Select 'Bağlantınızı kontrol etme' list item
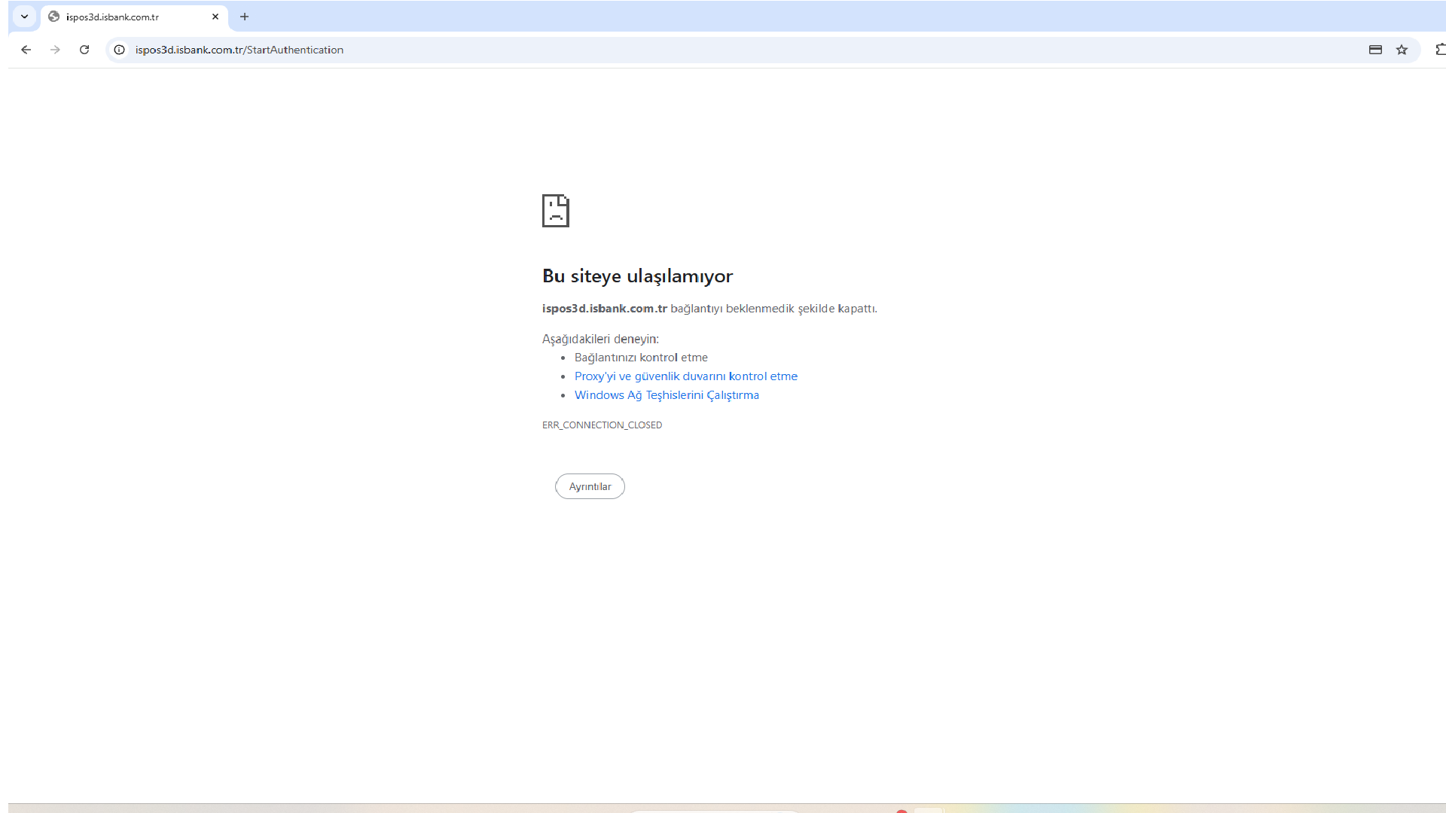Image resolution: width=1446 pixels, height=813 pixels. (x=641, y=358)
